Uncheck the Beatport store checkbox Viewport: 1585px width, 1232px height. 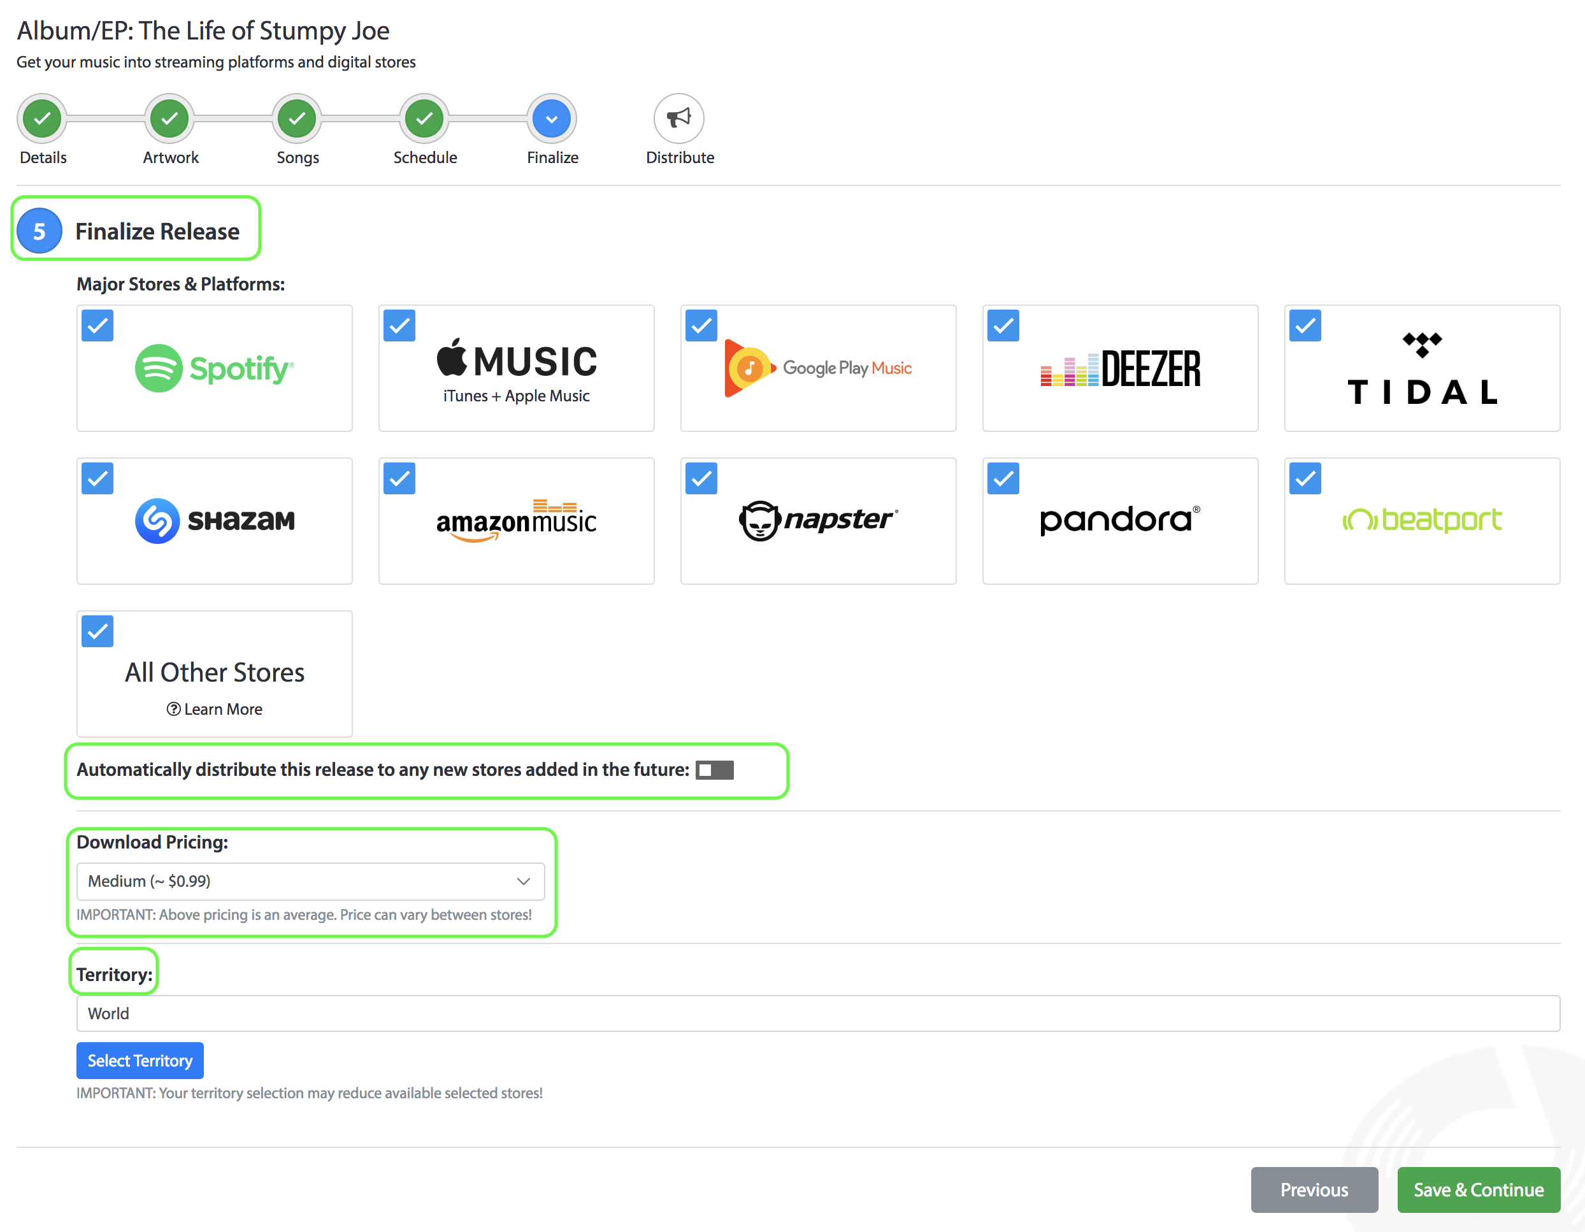click(1305, 478)
